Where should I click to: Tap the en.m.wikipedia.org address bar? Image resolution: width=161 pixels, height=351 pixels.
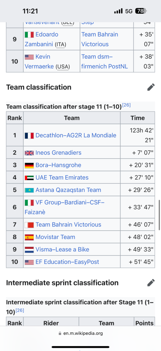tap(80, 333)
